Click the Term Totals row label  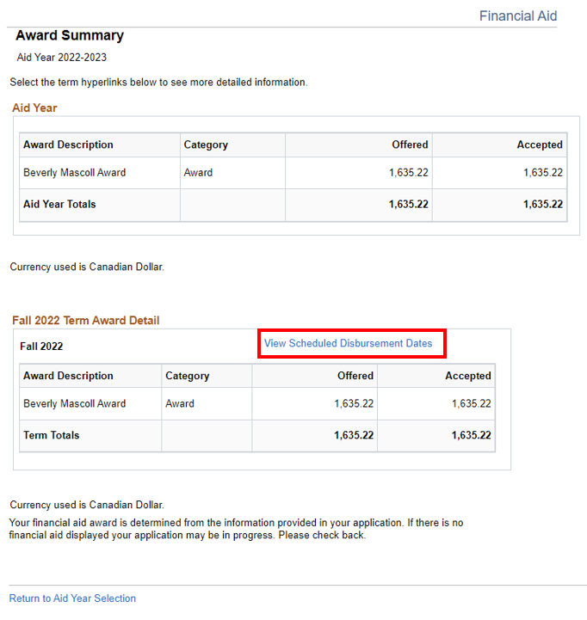click(x=51, y=435)
